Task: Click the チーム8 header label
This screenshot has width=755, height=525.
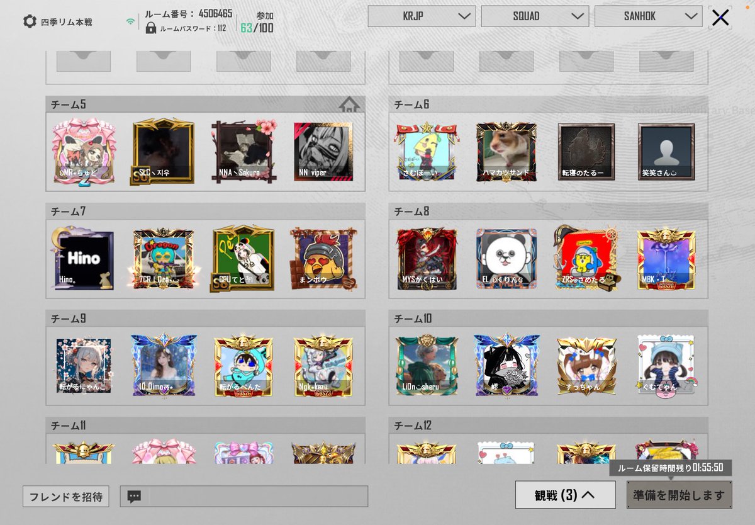Action: pyautogui.click(x=411, y=212)
